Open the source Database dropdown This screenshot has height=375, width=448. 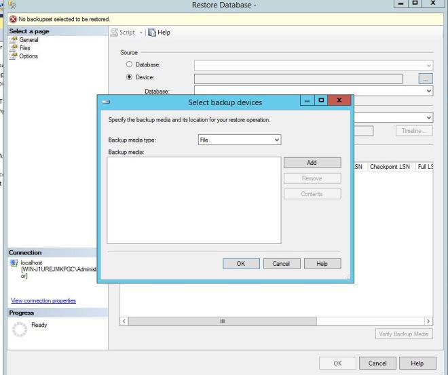coord(314,65)
